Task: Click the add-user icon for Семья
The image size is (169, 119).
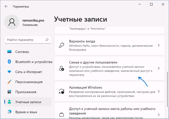Action: (62, 68)
